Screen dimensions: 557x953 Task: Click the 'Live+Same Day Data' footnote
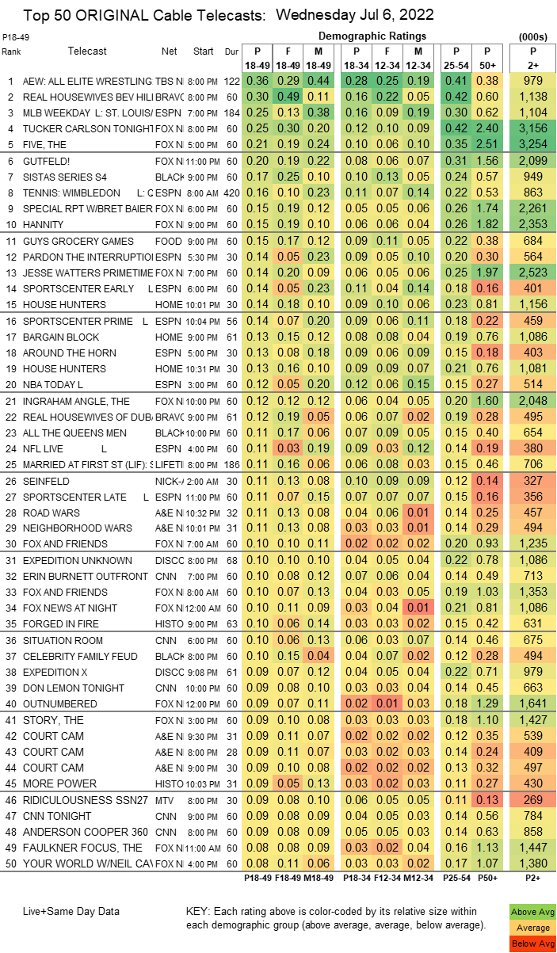coord(70,913)
